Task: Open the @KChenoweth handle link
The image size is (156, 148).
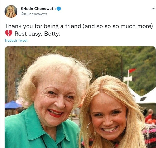Action: [34, 14]
